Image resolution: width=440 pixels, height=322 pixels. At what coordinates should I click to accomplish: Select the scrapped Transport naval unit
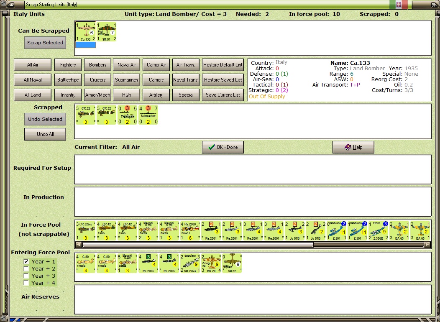tap(128, 115)
